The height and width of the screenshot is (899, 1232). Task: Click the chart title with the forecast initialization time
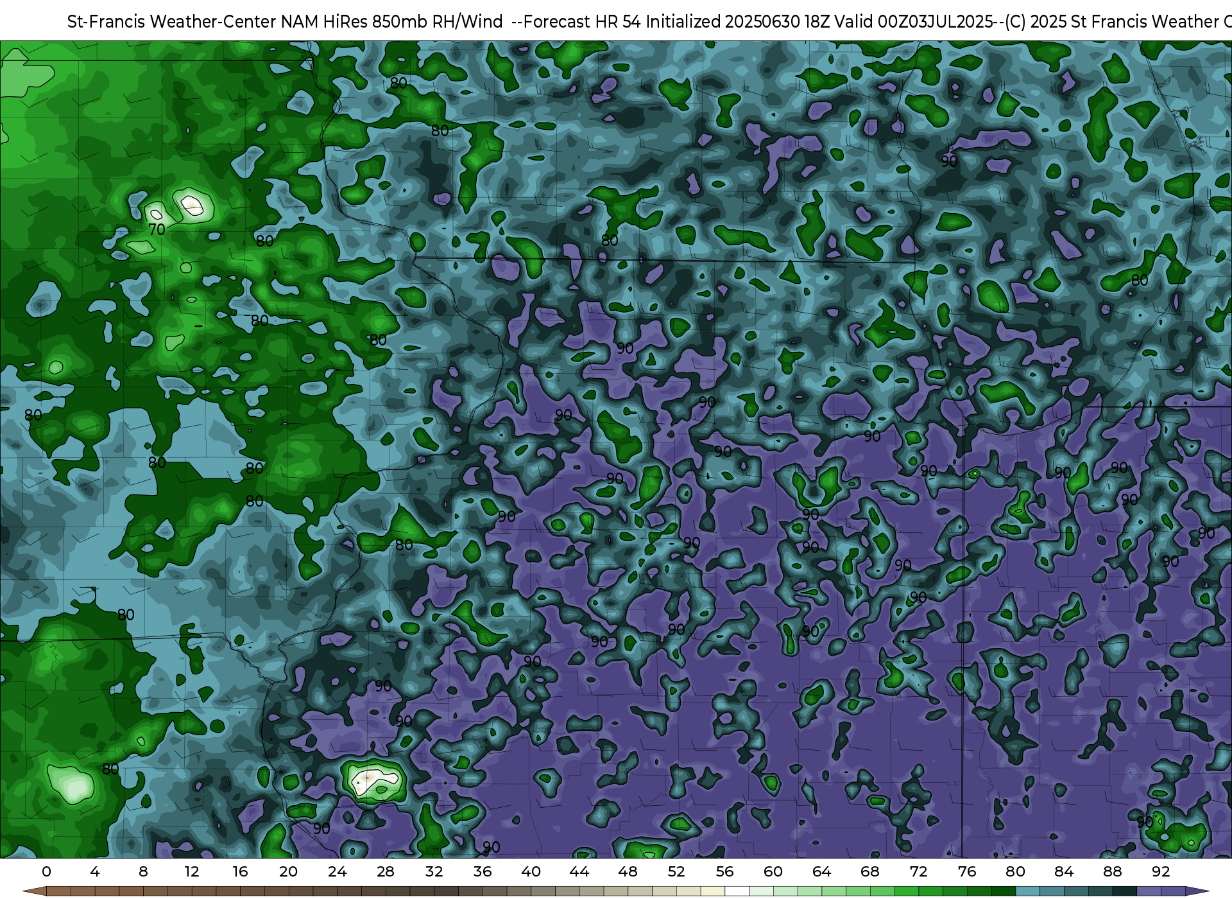pos(649,21)
